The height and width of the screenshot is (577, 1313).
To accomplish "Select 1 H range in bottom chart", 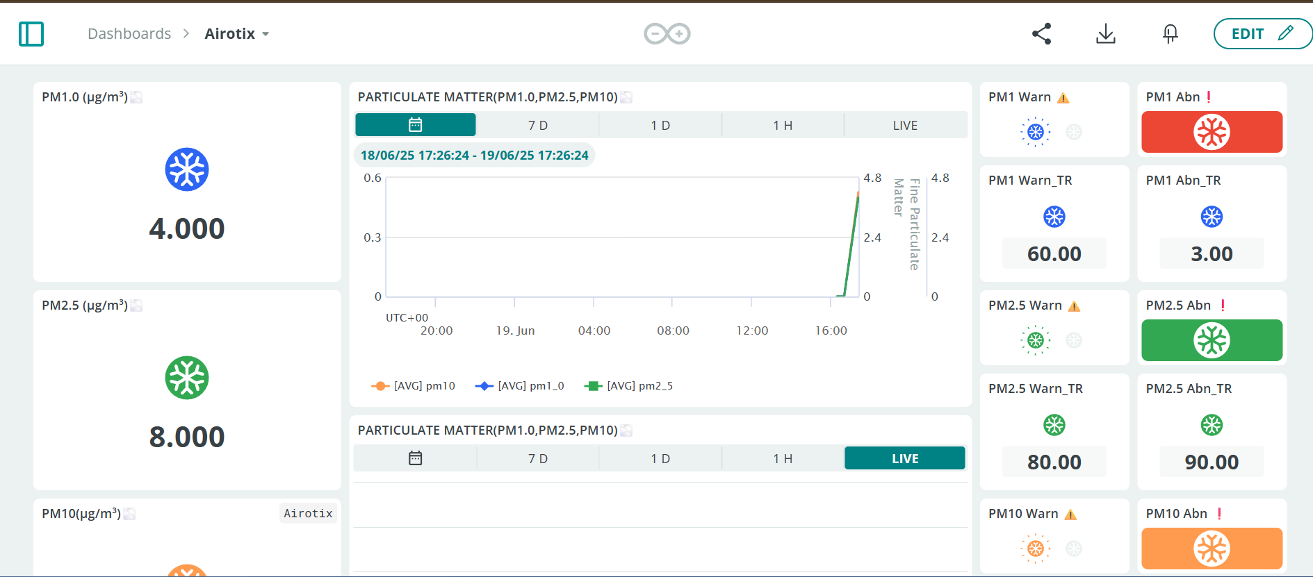I will coord(783,458).
